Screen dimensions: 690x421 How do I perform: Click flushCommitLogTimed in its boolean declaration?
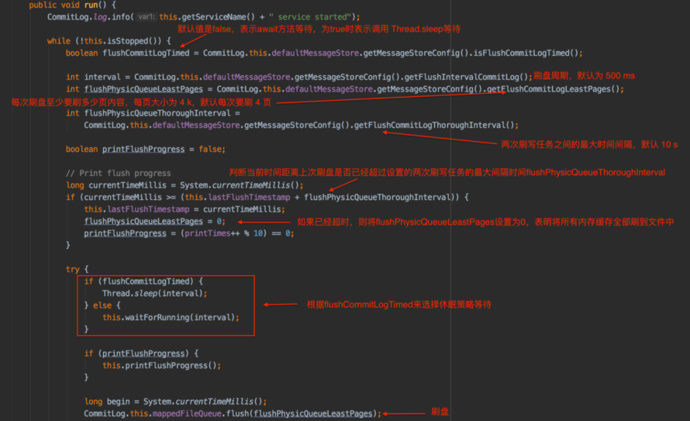pos(146,53)
